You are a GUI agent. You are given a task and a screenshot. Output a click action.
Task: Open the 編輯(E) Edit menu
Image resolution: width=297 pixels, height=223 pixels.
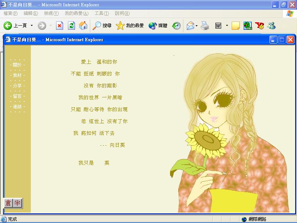(x=31, y=13)
